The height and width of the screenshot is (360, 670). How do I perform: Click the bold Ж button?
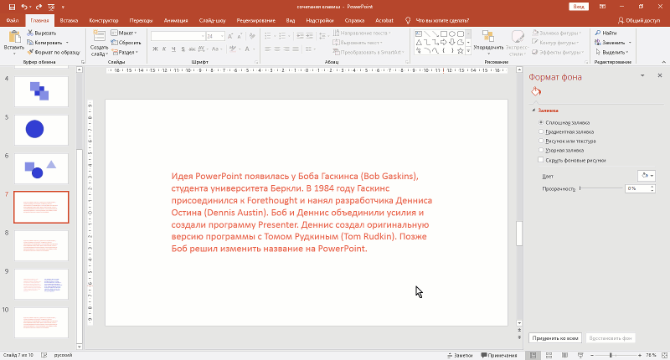click(155, 49)
